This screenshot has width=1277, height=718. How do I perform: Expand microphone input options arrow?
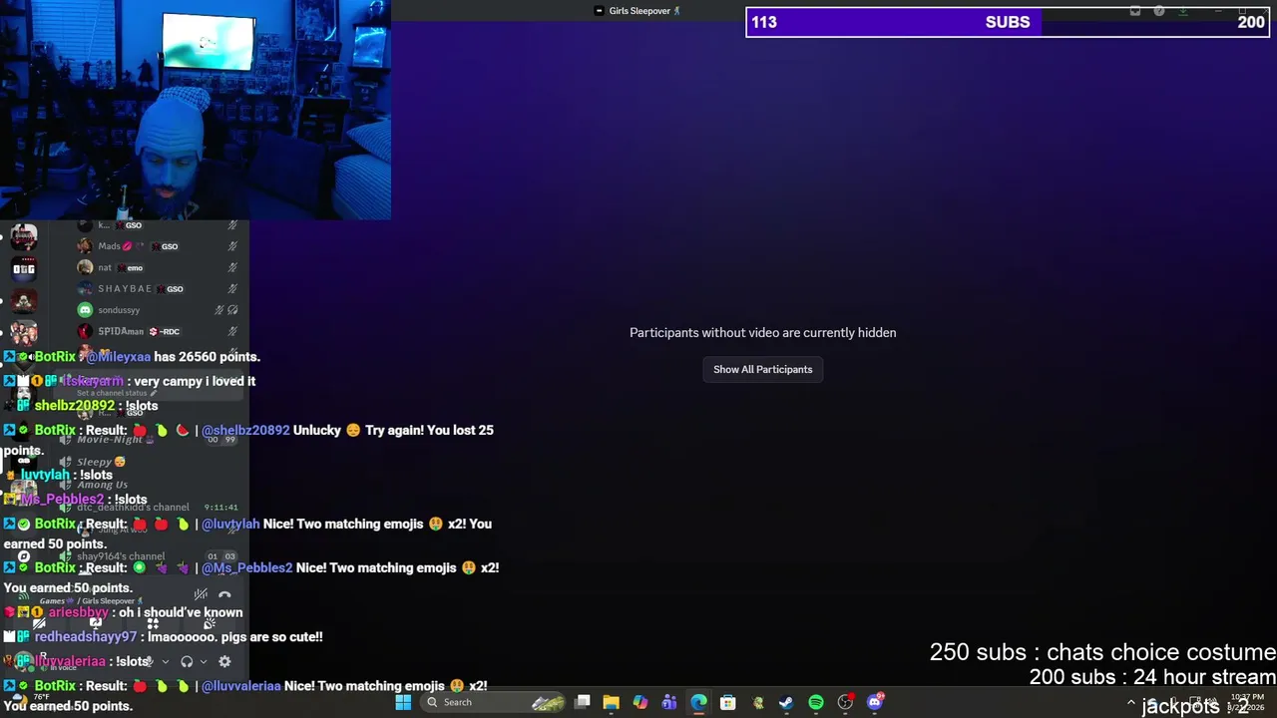point(166,661)
